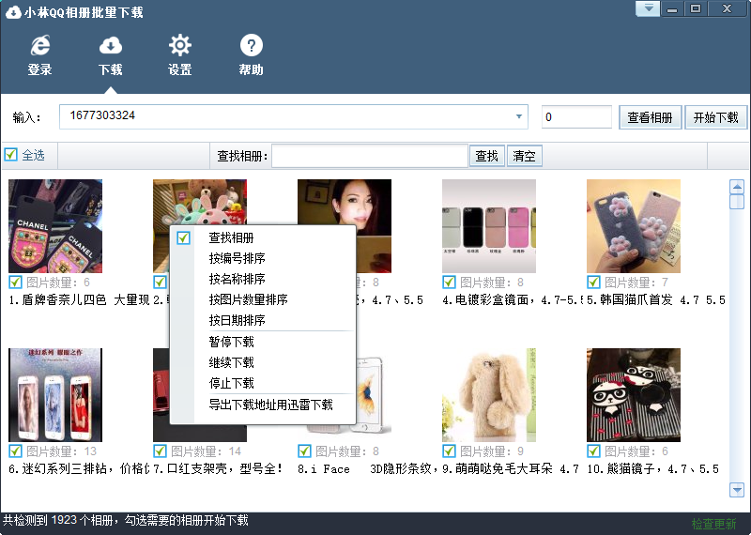Open the 设置 settings gear icon
The image size is (751, 535).
click(180, 54)
